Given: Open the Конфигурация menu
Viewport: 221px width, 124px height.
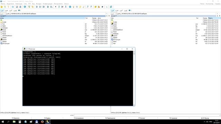Looking at the screenshot, I should [48, 4].
